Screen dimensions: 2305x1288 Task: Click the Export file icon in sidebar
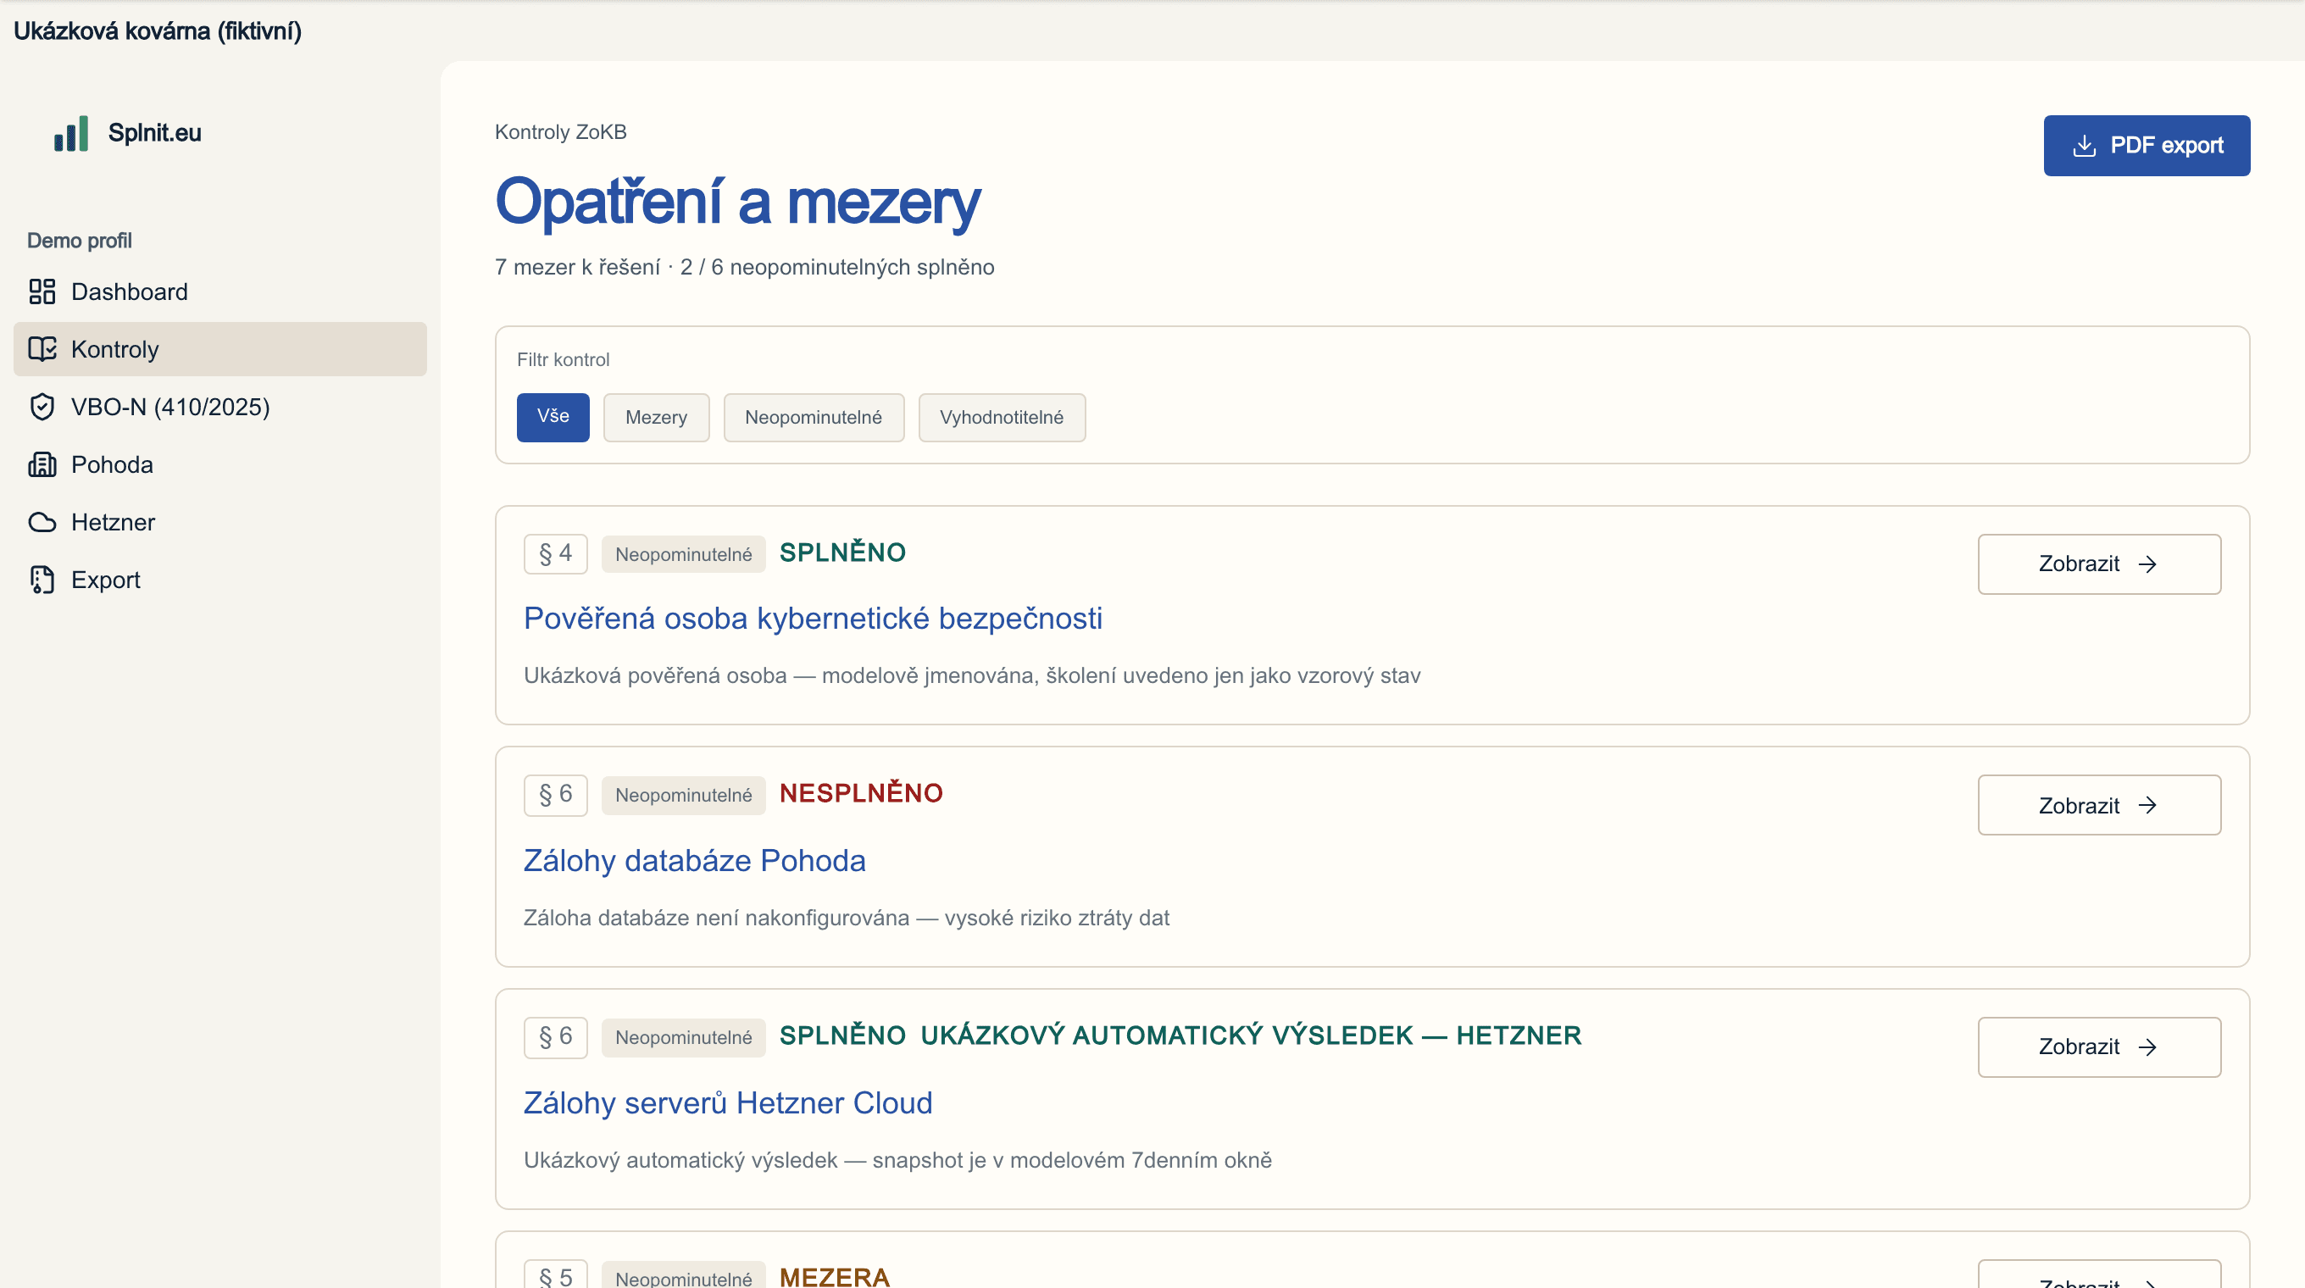pyautogui.click(x=42, y=580)
